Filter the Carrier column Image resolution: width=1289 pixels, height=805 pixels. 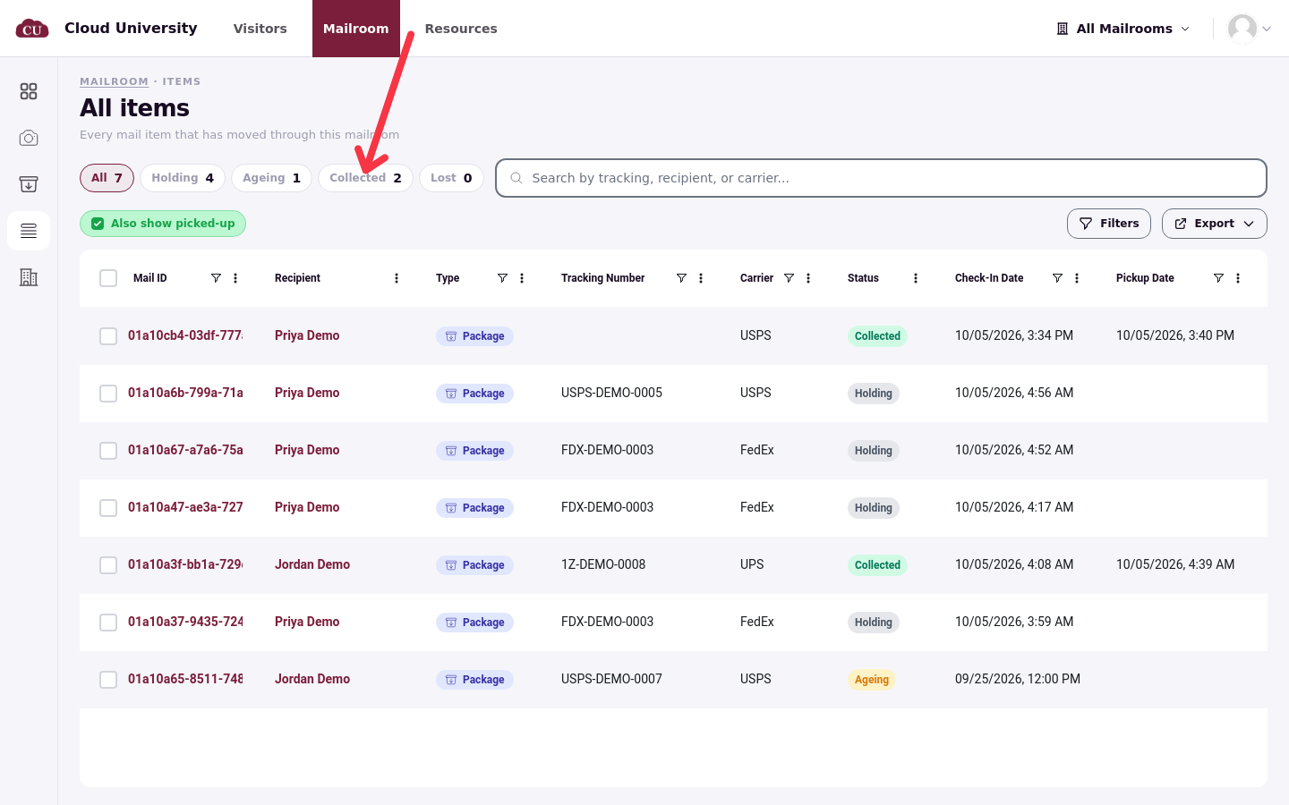point(789,278)
